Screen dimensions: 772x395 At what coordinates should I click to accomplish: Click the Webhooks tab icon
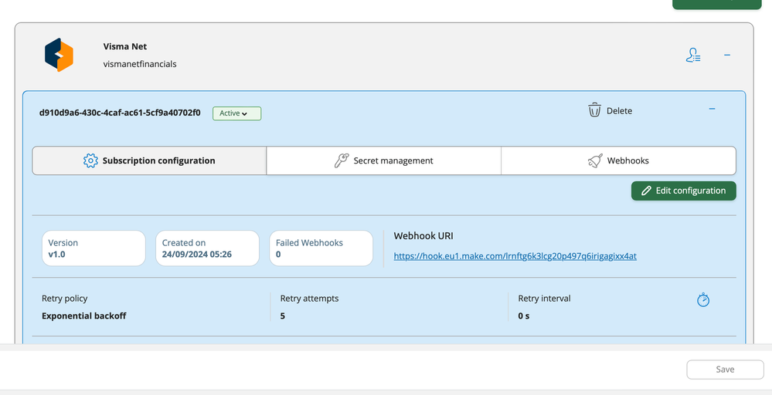pos(594,160)
